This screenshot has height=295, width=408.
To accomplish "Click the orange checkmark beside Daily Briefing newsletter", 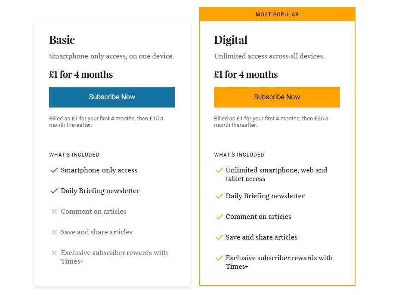I will [219, 196].
